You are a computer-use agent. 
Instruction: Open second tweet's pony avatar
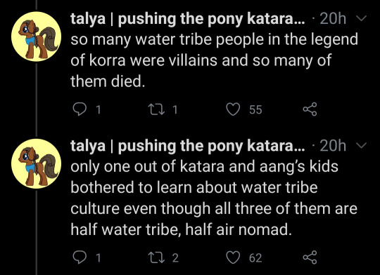click(37, 163)
